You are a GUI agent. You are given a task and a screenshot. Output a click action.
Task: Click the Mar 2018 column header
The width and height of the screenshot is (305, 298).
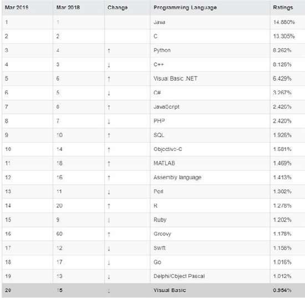pos(68,7)
